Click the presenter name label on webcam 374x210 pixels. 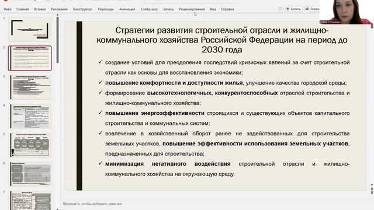(x=330, y=22)
